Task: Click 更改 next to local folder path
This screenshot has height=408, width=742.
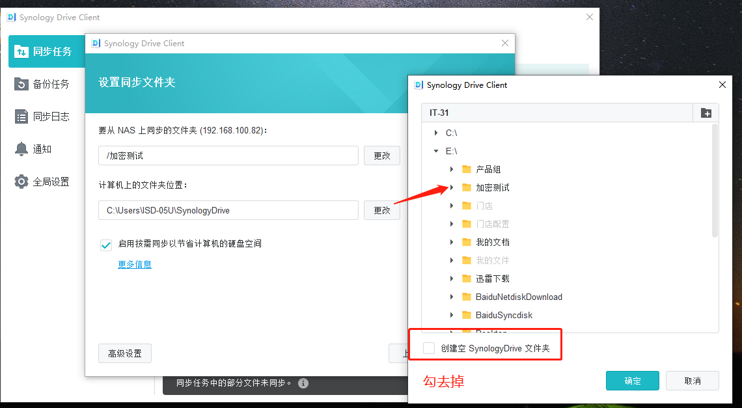Action: (x=382, y=210)
